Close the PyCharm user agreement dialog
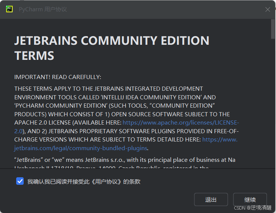The height and width of the screenshot is (213, 276). pyautogui.click(x=268, y=9)
